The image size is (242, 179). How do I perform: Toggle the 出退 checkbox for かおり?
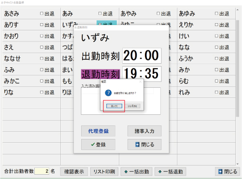pos(42,36)
